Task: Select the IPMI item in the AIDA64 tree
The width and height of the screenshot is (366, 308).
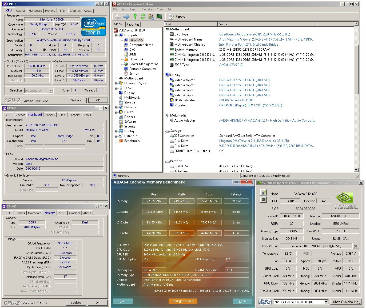Action: coord(133,54)
